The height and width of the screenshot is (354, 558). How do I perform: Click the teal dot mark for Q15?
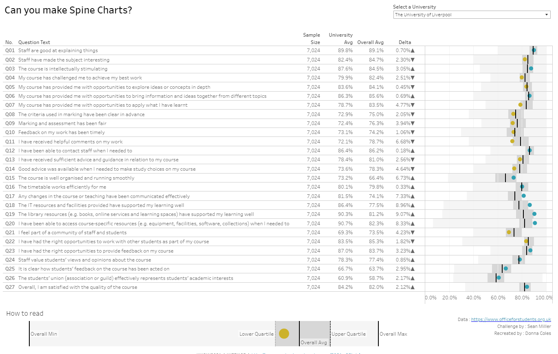click(x=513, y=178)
